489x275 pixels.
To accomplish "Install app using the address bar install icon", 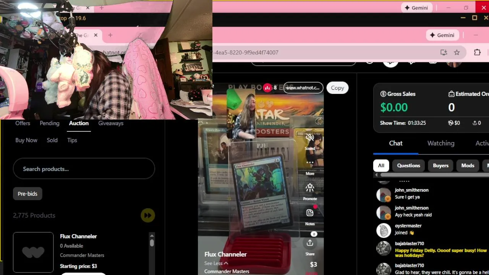I will (x=444, y=52).
